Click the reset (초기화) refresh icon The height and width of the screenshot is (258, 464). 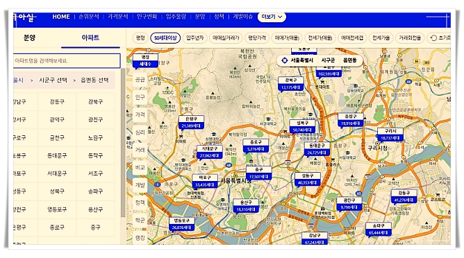click(433, 38)
